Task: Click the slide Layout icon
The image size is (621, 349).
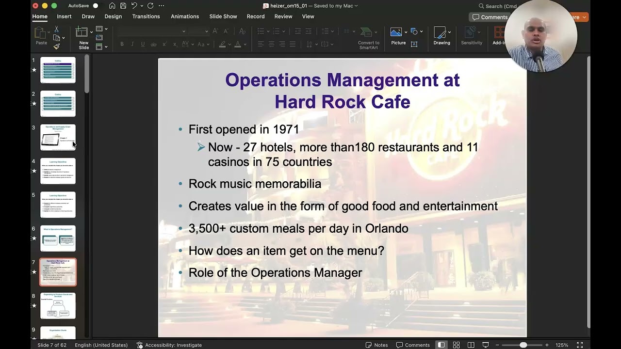Action: click(99, 29)
